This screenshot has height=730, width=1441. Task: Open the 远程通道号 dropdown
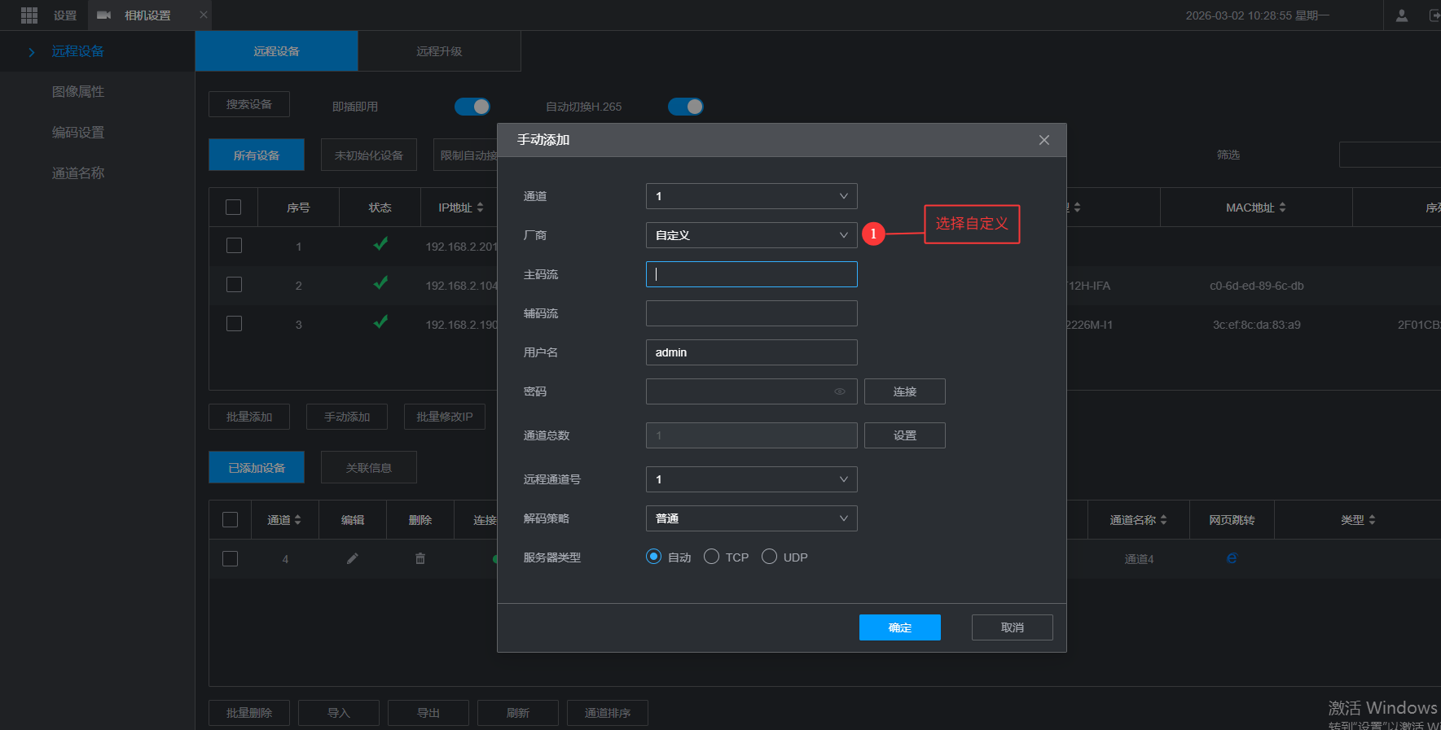751,479
